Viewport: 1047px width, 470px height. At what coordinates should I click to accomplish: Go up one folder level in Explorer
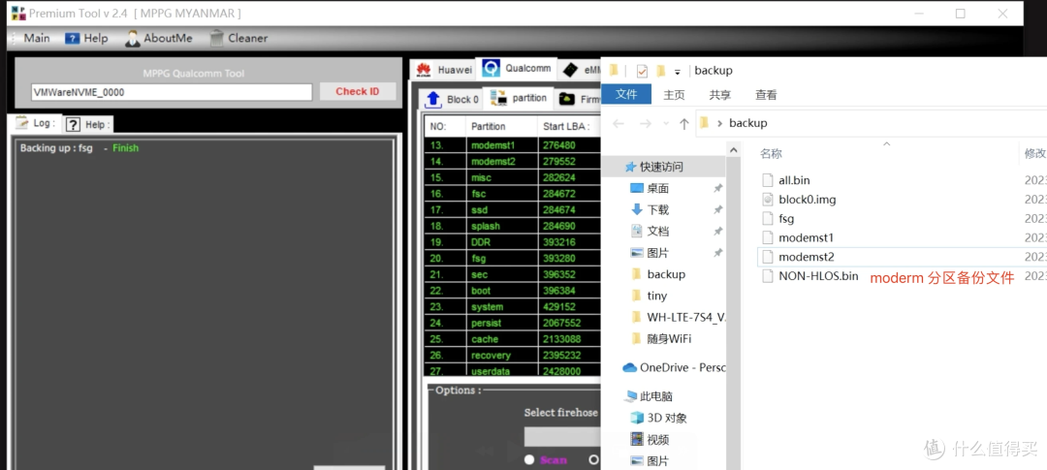pyautogui.click(x=684, y=123)
